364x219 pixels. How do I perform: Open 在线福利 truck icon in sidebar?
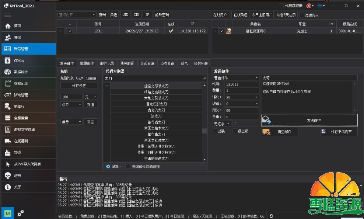tap(7, 141)
